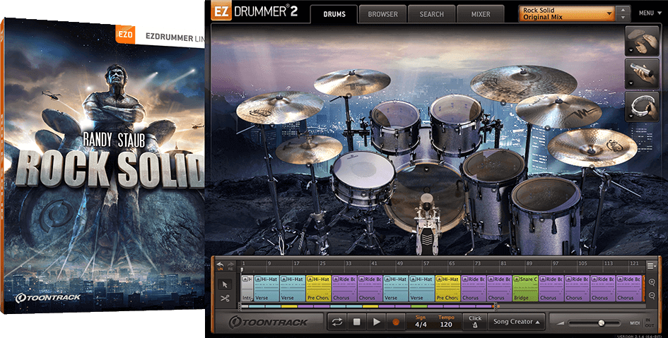Click the shaker percussion pad

[x=643, y=73]
